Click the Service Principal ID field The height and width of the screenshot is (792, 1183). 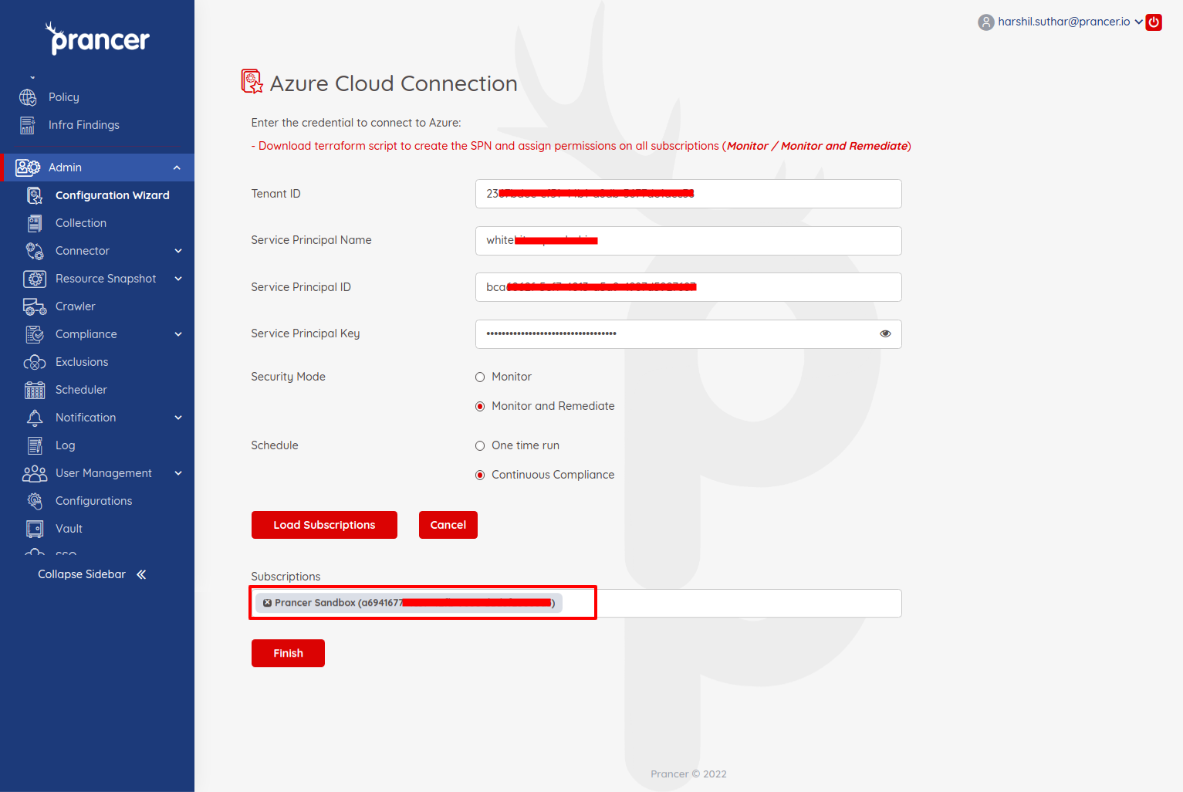[688, 287]
